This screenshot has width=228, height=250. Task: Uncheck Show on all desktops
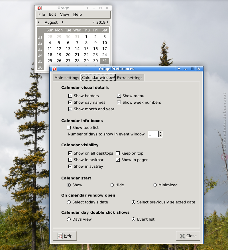coord(70,153)
